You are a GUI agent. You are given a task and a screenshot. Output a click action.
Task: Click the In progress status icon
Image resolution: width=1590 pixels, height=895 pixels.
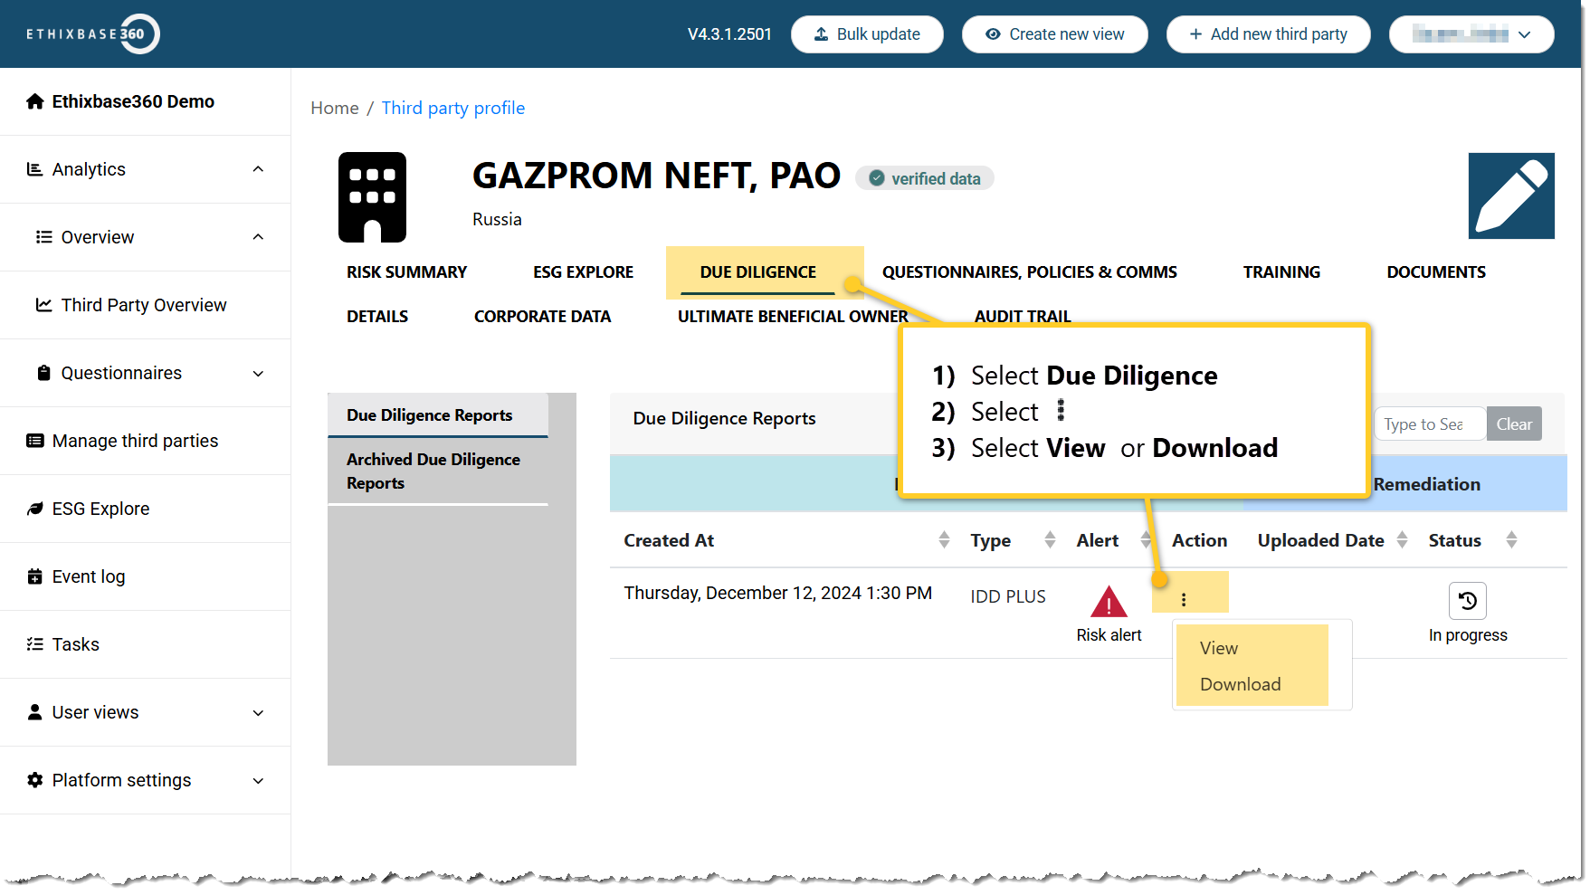click(1468, 600)
